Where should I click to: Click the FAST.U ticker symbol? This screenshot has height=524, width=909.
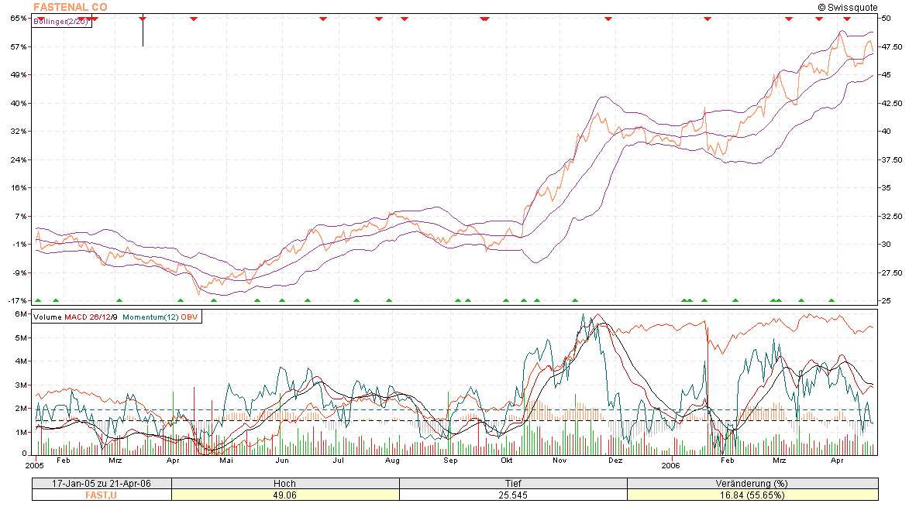coord(101,495)
